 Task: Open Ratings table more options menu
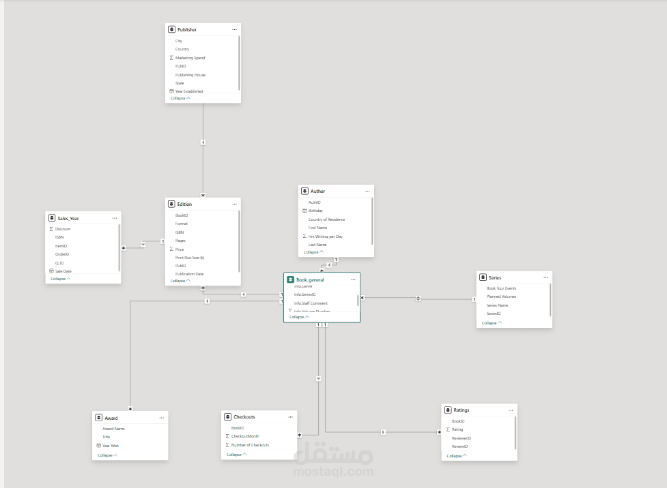point(511,410)
